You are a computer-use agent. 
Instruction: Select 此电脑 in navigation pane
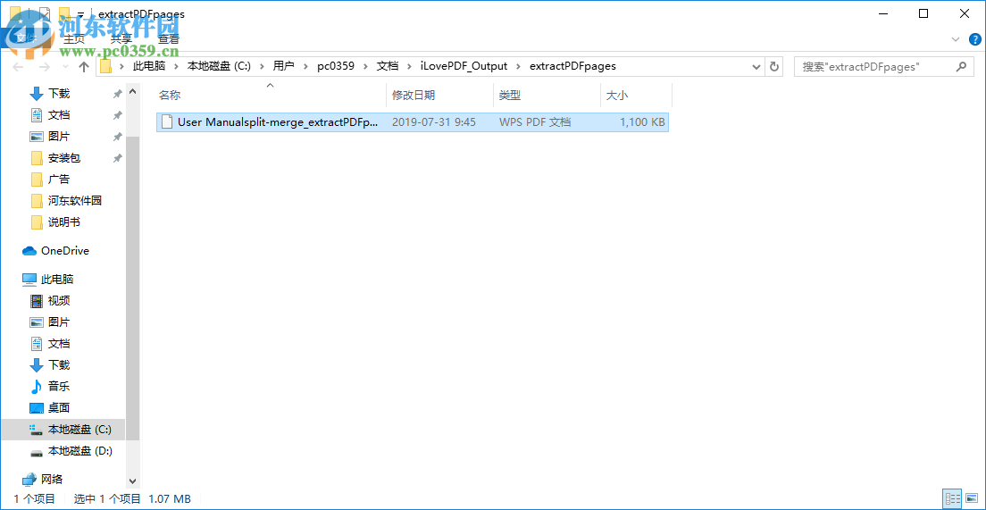click(x=57, y=280)
